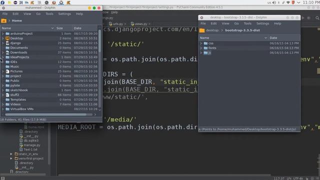Expand the Pictures folder
Viewport: 320px width, 180px height.
click(x=2, y=71)
